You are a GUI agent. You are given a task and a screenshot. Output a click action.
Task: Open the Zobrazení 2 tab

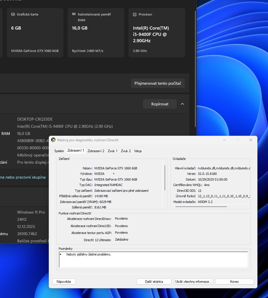tap(96, 151)
